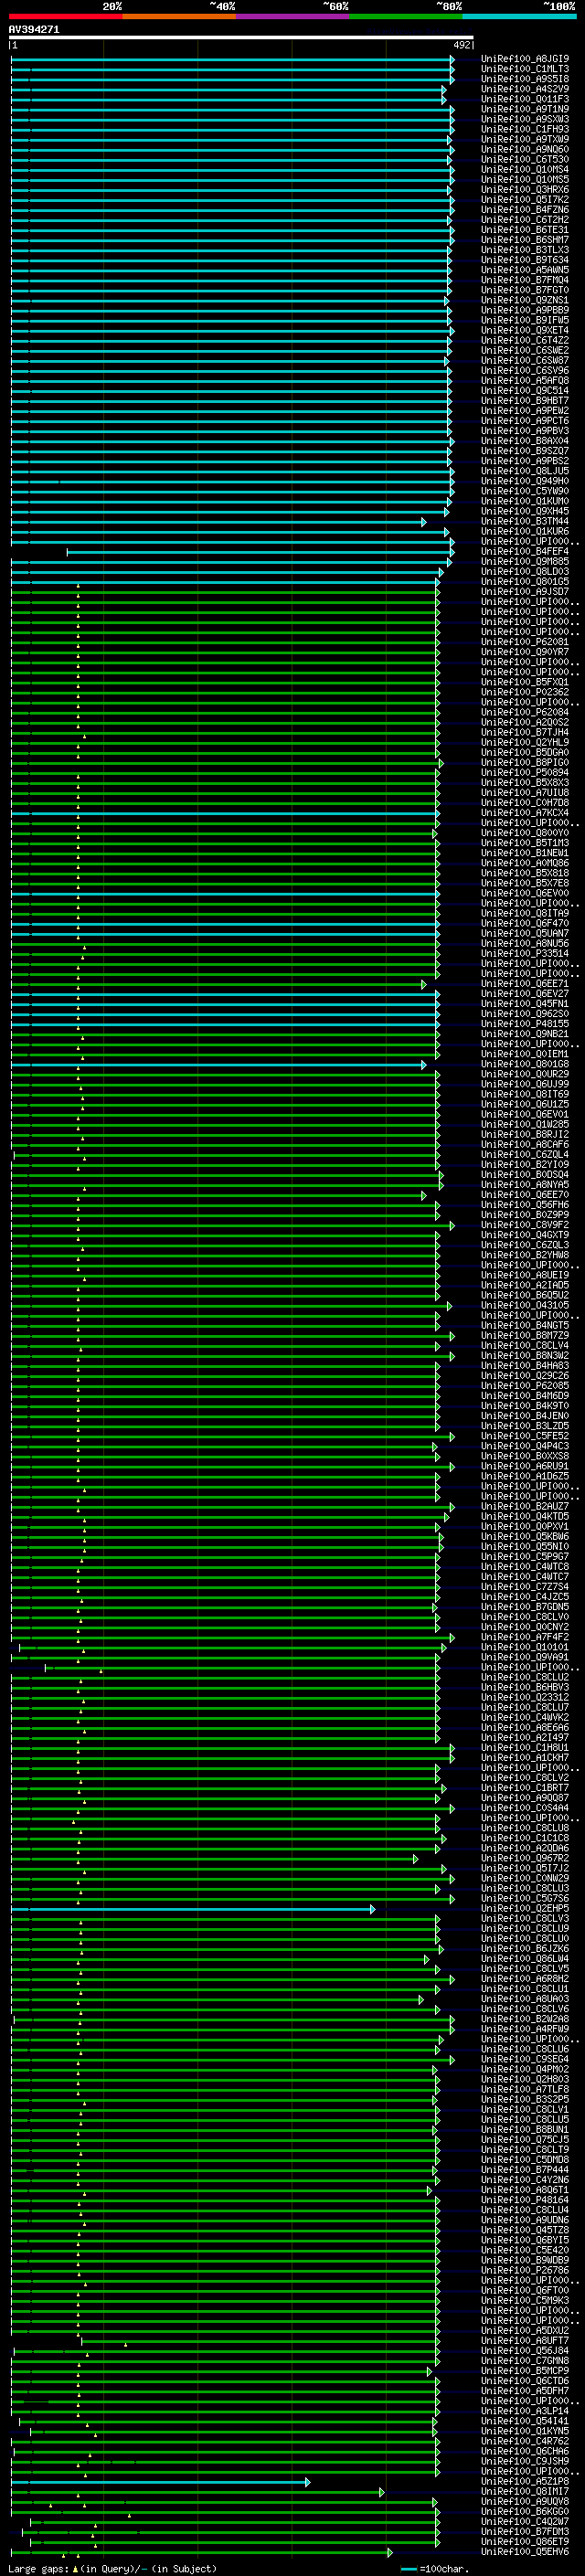
Task: Select hit UniRef100_B4FEF4
Action: [525, 551]
